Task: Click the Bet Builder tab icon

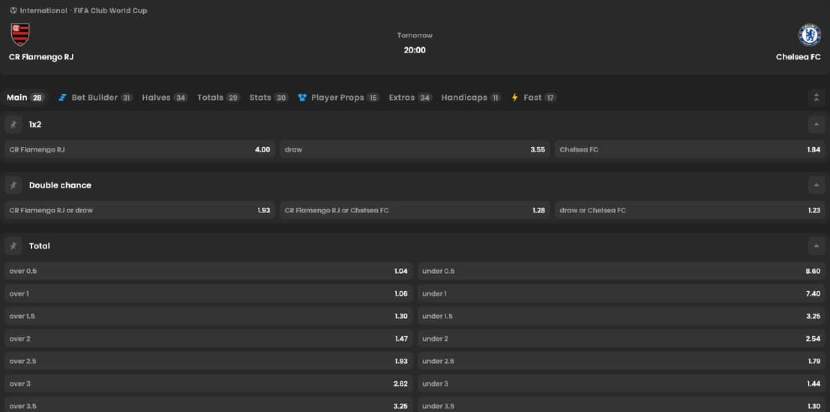Action: pyautogui.click(x=62, y=98)
